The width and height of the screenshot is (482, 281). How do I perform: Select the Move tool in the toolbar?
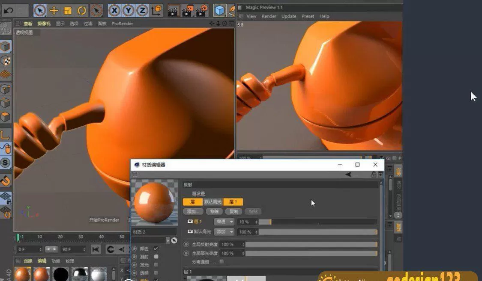(54, 10)
